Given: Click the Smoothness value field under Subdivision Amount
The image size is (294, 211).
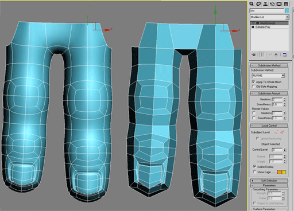Looking at the screenshot, I should click(x=277, y=104).
